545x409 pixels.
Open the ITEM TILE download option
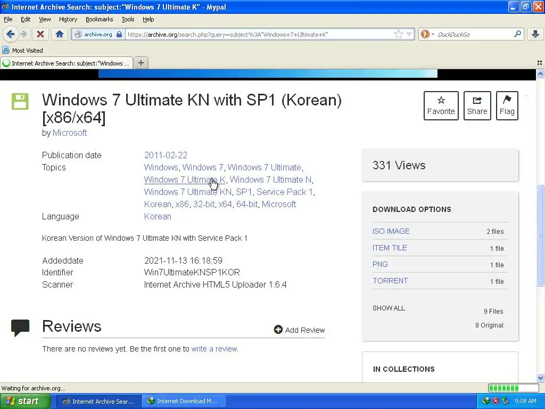click(390, 248)
